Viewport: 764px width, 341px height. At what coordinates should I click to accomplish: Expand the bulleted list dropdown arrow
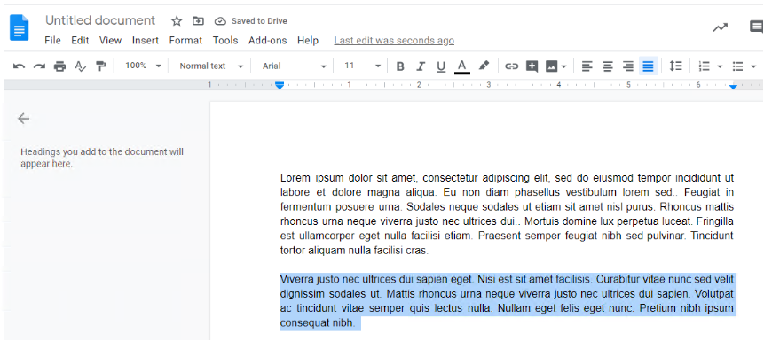[x=753, y=66]
